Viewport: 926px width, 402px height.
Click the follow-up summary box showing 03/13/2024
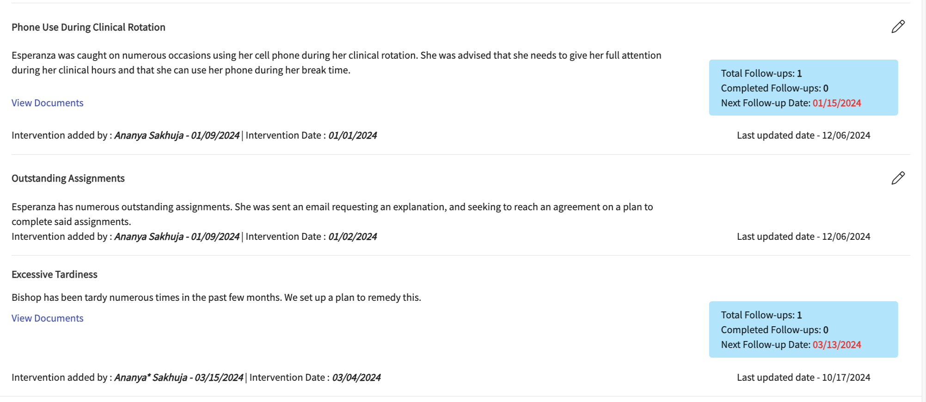coord(803,329)
